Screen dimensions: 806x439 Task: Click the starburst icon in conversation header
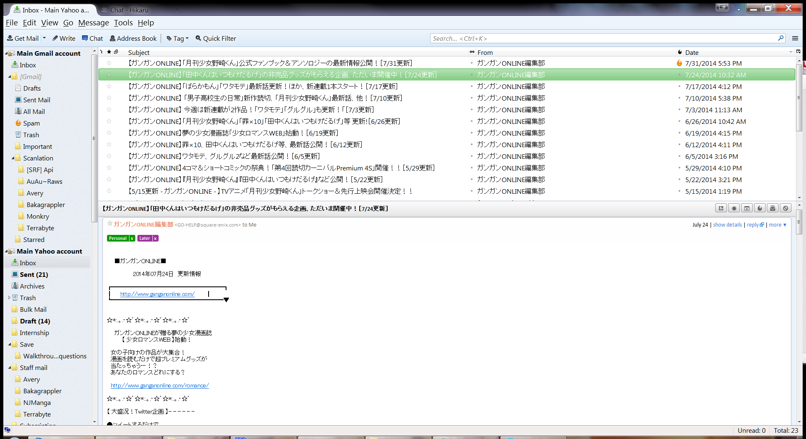[x=734, y=208]
